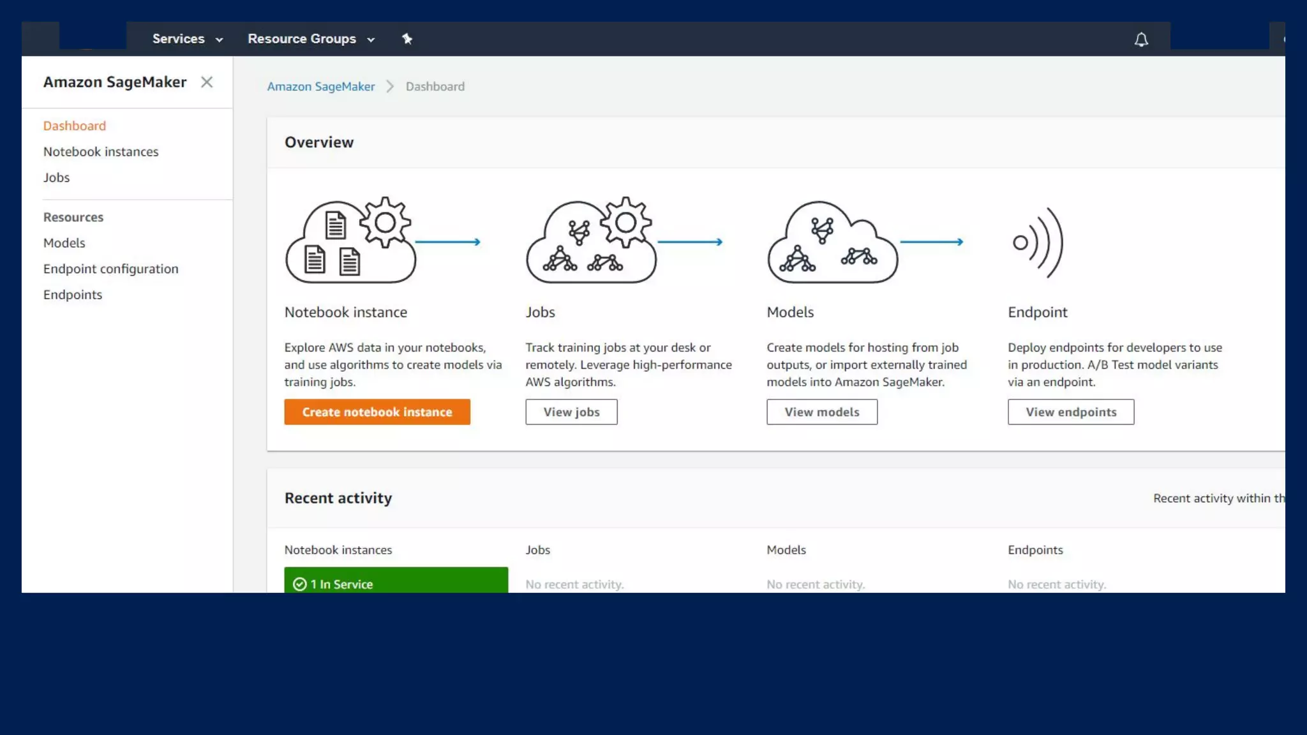Open Endpoints in the sidebar
The width and height of the screenshot is (1307, 735).
click(73, 295)
